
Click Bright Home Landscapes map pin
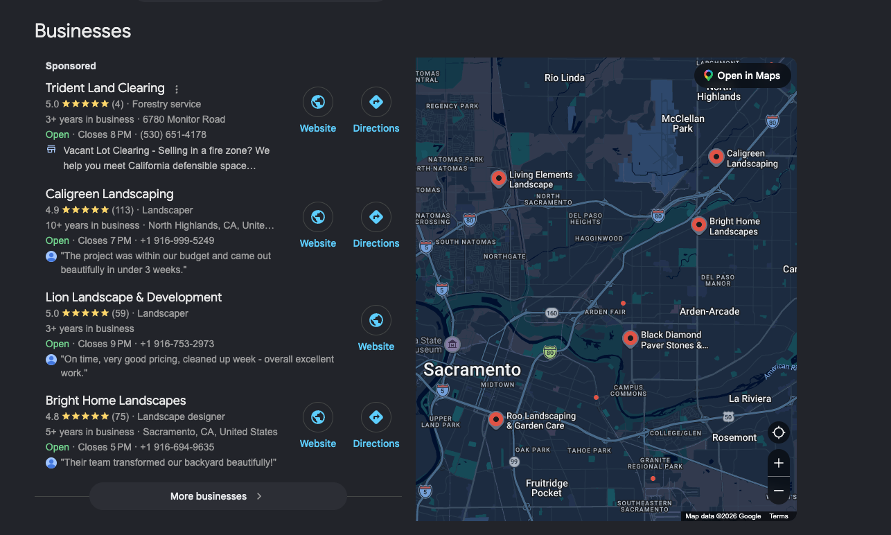click(699, 225)
